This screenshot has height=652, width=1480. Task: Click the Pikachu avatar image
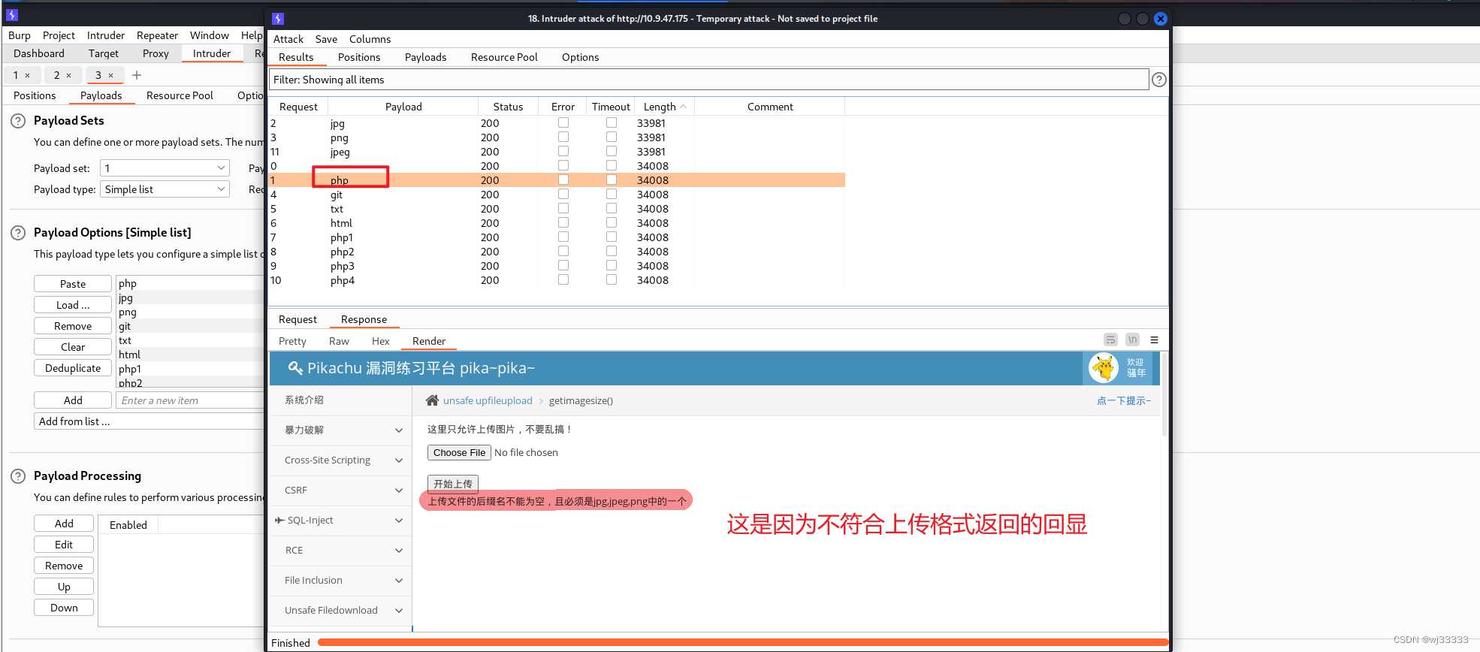pyautogui.click(x=1104, y=368)
